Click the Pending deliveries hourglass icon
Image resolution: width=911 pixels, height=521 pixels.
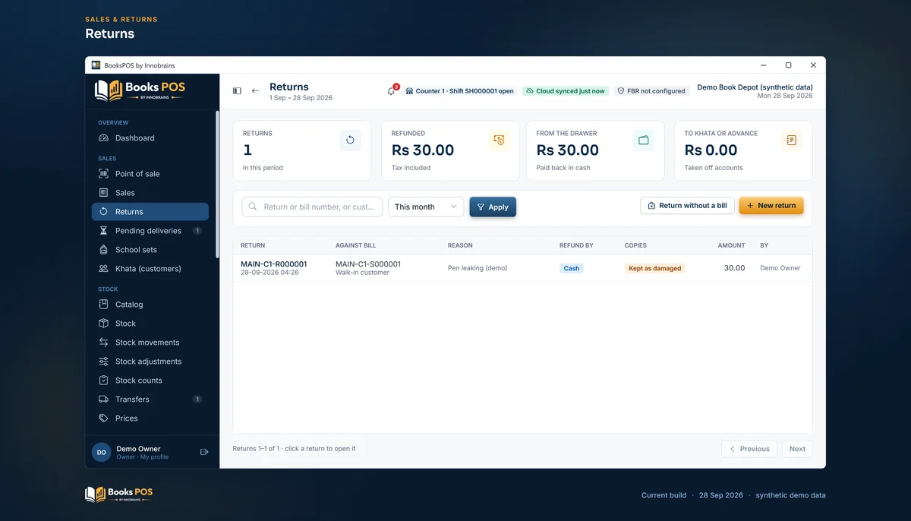[104, 231]
